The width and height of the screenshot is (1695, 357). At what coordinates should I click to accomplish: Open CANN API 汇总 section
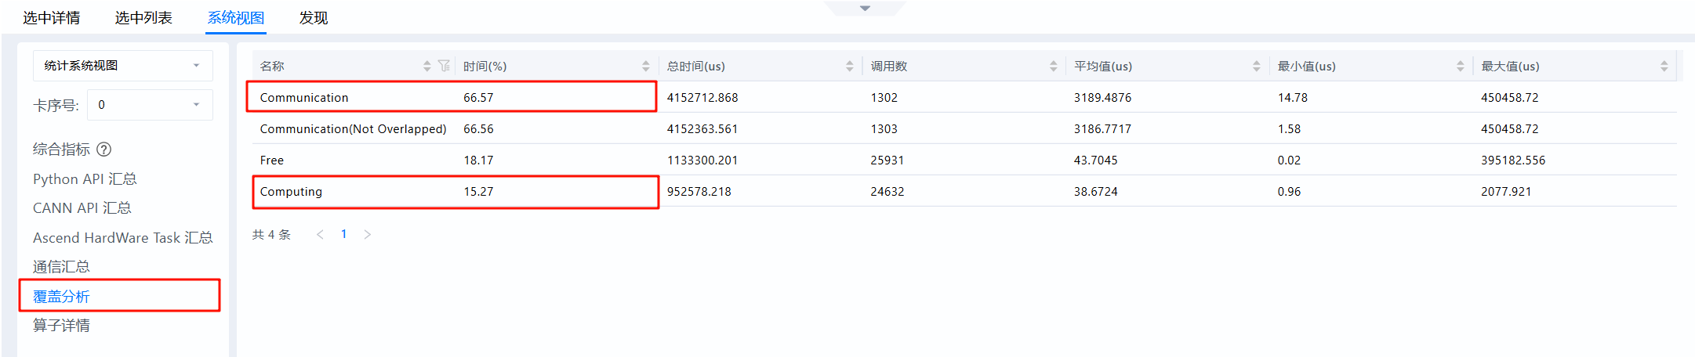[82, 208]
